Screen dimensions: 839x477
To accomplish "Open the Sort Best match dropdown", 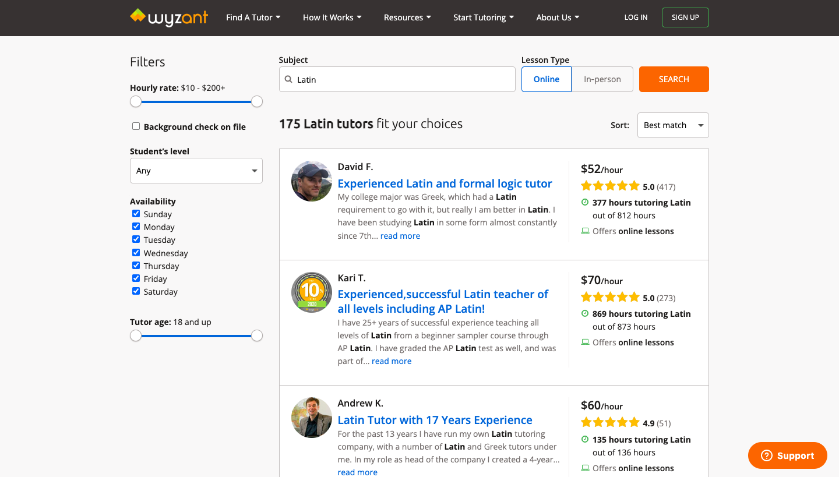I will (x=672, y=125).
